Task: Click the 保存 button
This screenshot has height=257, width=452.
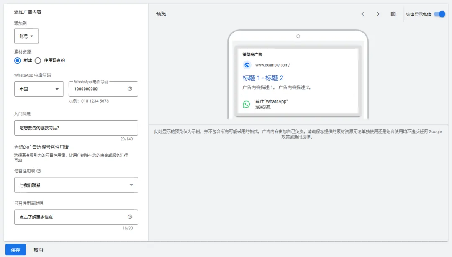Action: click(15, 250)
